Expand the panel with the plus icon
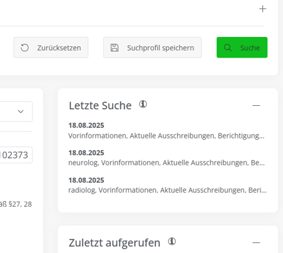Viewport: 283px width, 253px height. coord(262,9)
